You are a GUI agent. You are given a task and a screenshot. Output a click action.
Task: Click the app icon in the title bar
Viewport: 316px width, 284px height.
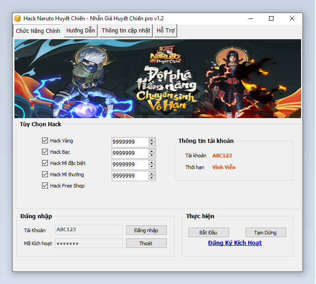18,18
